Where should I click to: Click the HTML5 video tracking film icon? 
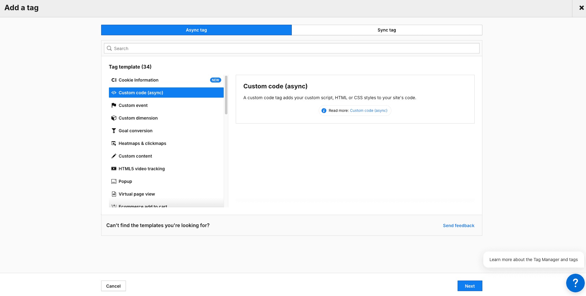click(x=114, y=169)
